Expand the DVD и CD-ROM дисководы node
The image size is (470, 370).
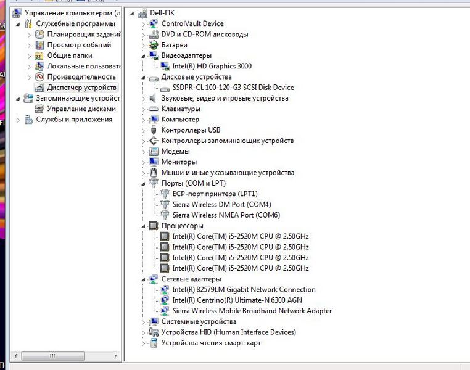pyautogui.click(x=144, y=35)
